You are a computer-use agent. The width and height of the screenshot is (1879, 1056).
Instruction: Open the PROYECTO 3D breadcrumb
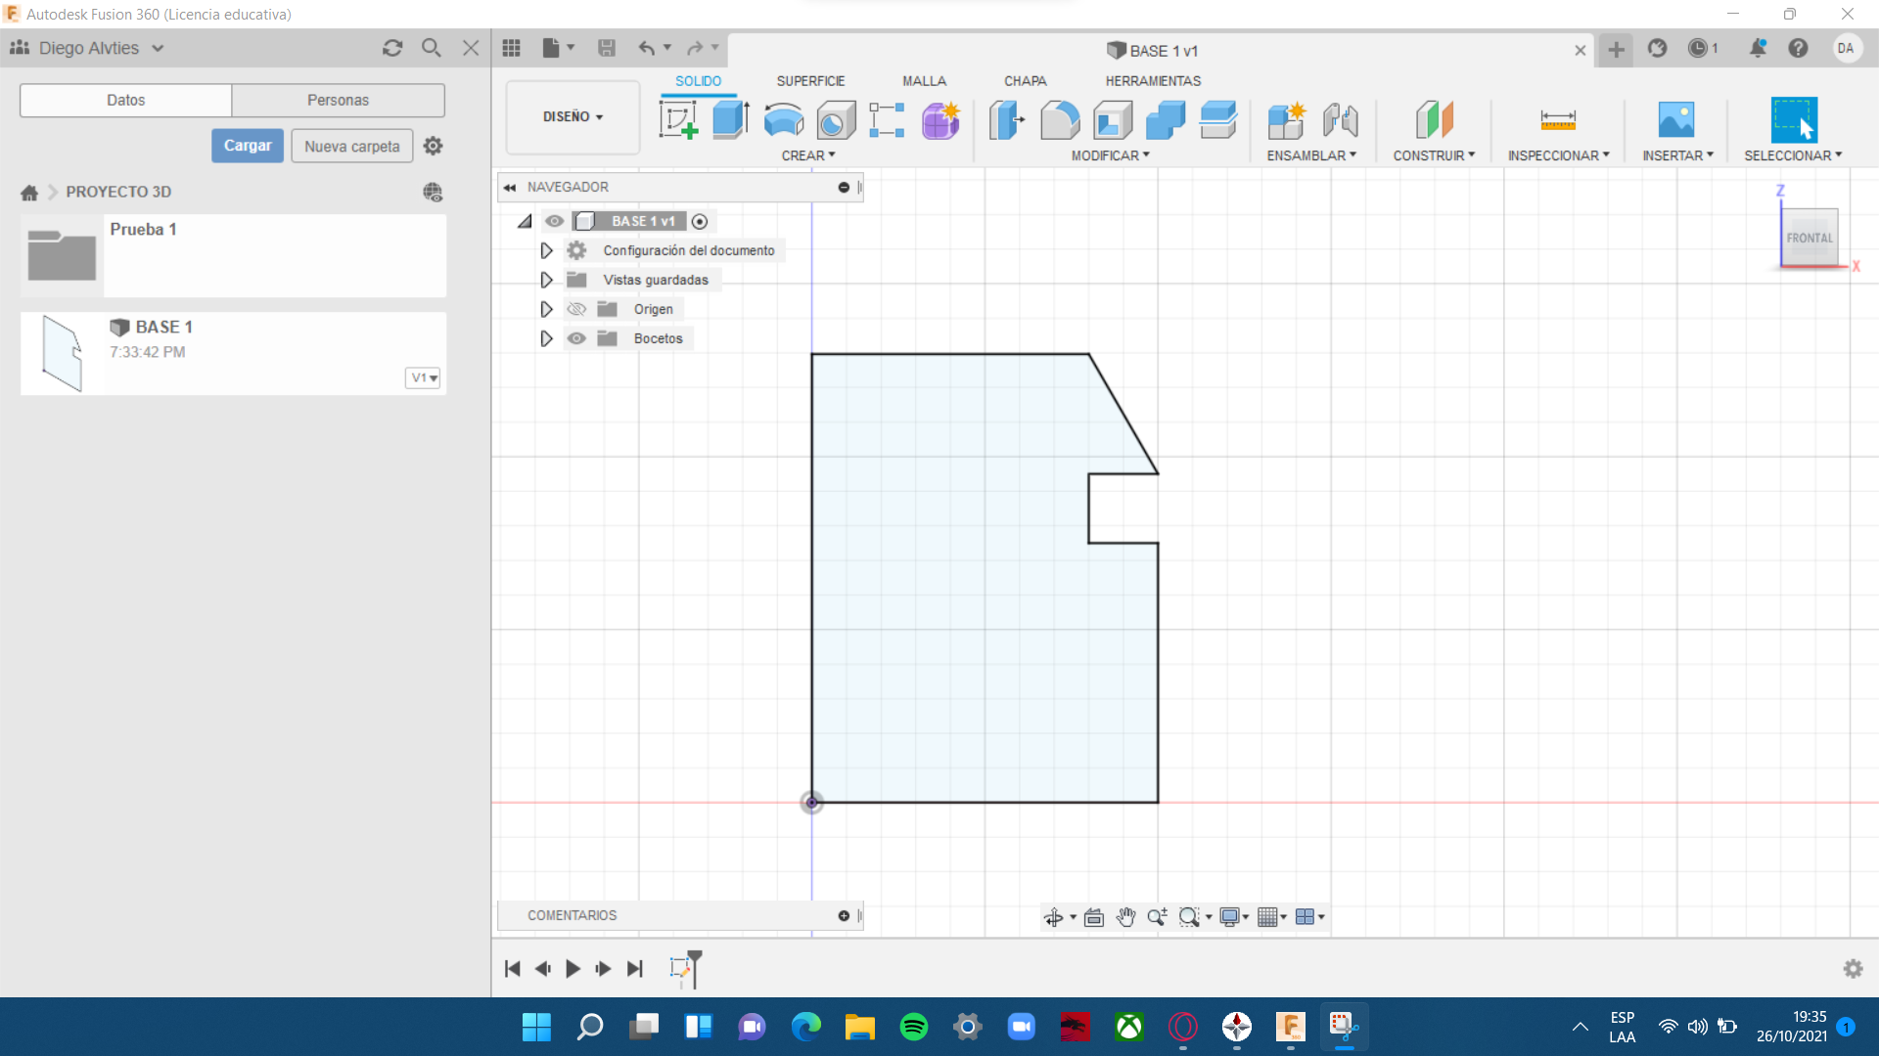(118, 192)
